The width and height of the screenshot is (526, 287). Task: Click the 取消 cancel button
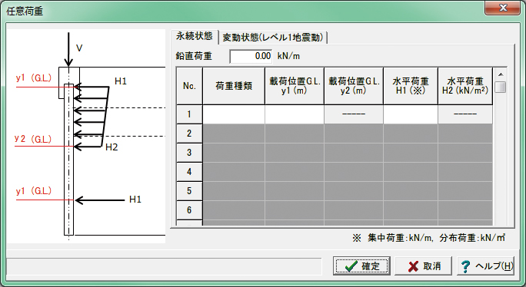pos(424,266)
